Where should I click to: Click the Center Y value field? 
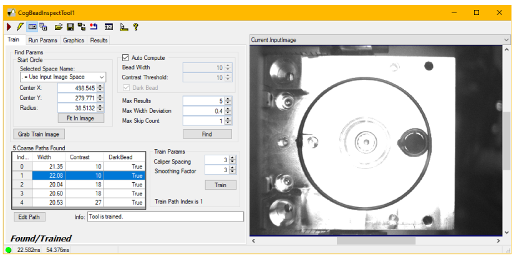[77, 98]
